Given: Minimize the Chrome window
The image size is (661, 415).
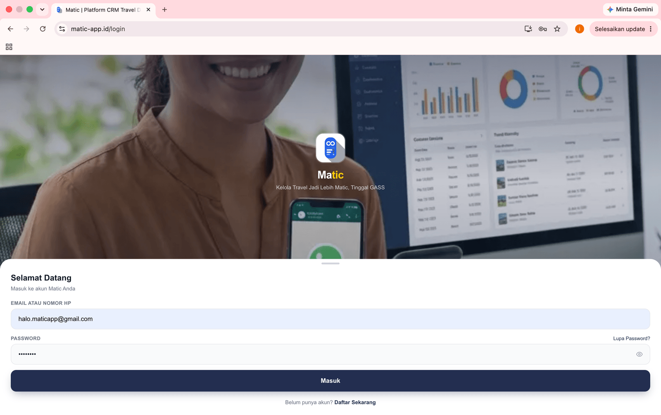Looking at the screenshot, I should 19,9.
